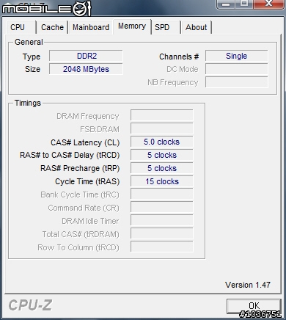The image size is (286, 320).
Task: Open the About tab
Action: pos(197,27)
